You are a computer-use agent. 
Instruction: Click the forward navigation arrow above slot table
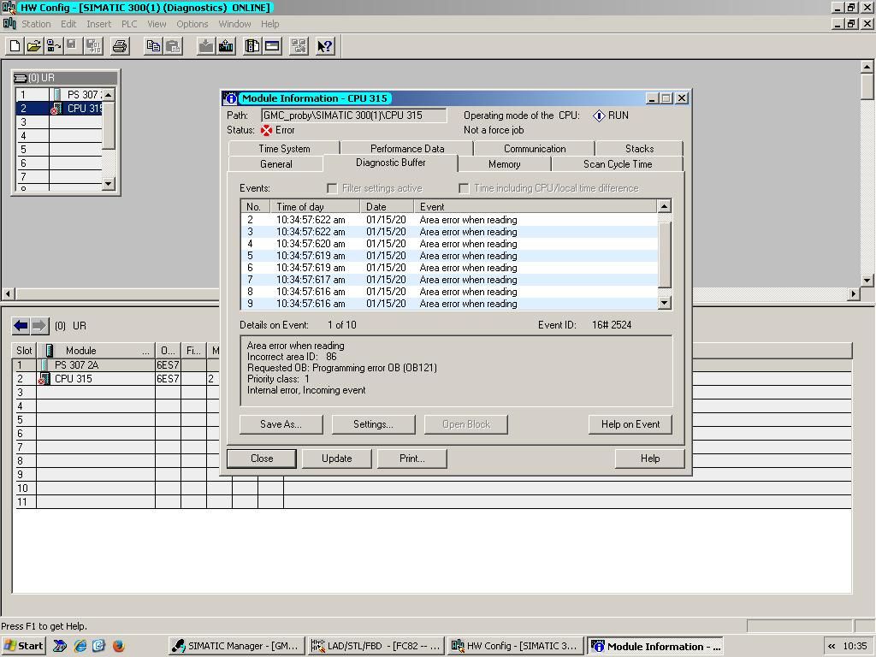coord(39,326)
